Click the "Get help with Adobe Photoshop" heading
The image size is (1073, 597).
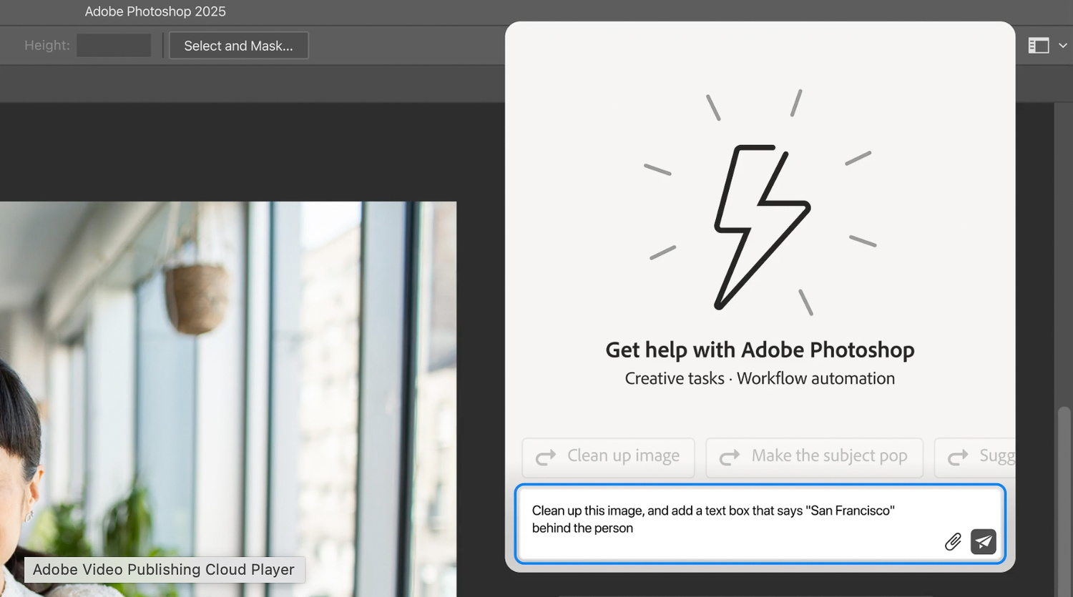(x=760, y=350)
